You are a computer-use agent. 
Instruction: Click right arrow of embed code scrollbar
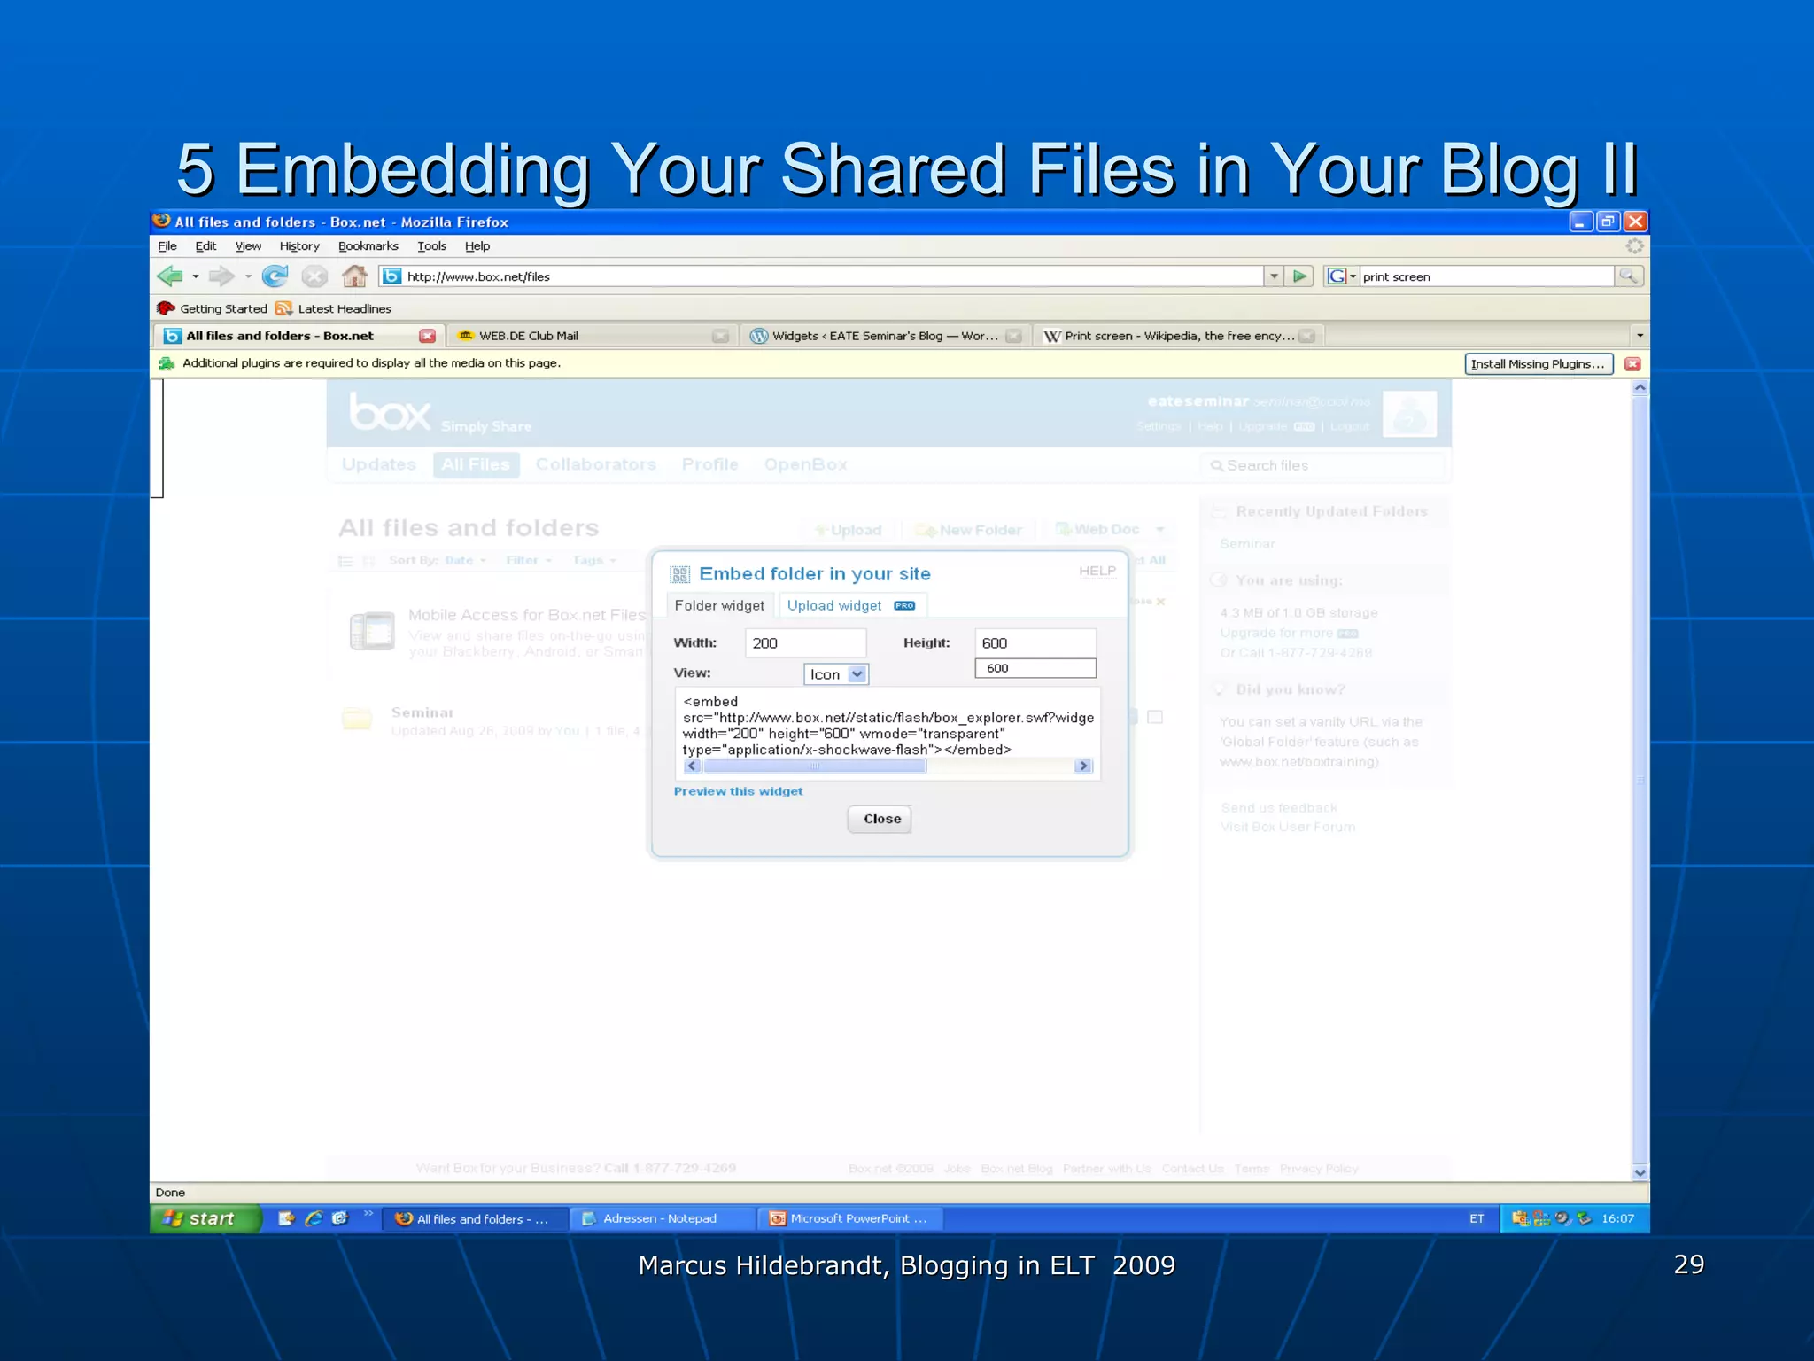click(1082, 766)
